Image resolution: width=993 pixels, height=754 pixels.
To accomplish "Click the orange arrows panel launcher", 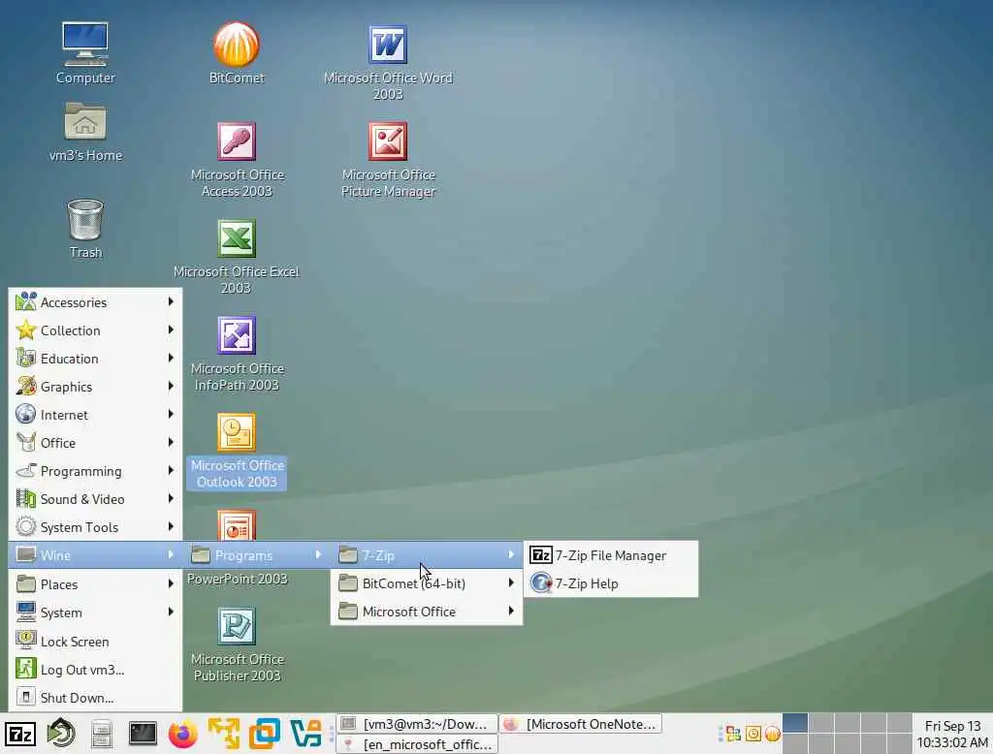I will 224,734.
